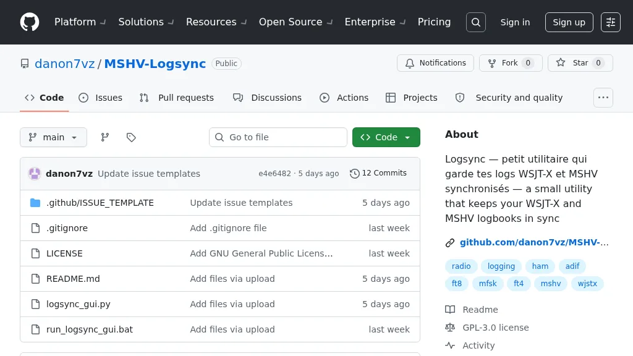Click the ham topic tag
Viewport: 633px width, 356px height.
(x=540, y=266)
